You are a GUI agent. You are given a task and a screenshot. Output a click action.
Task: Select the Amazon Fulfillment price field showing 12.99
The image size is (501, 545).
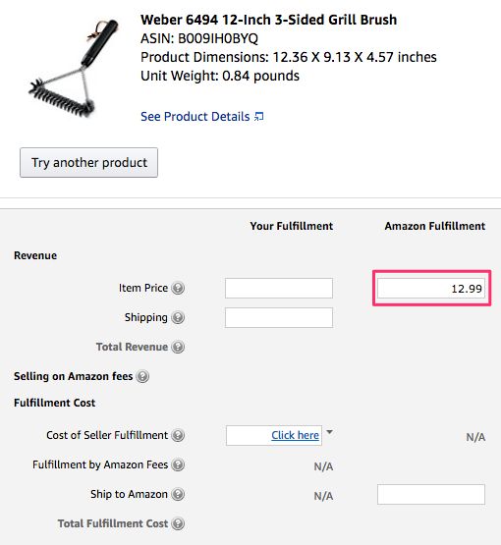coord(431,288)
